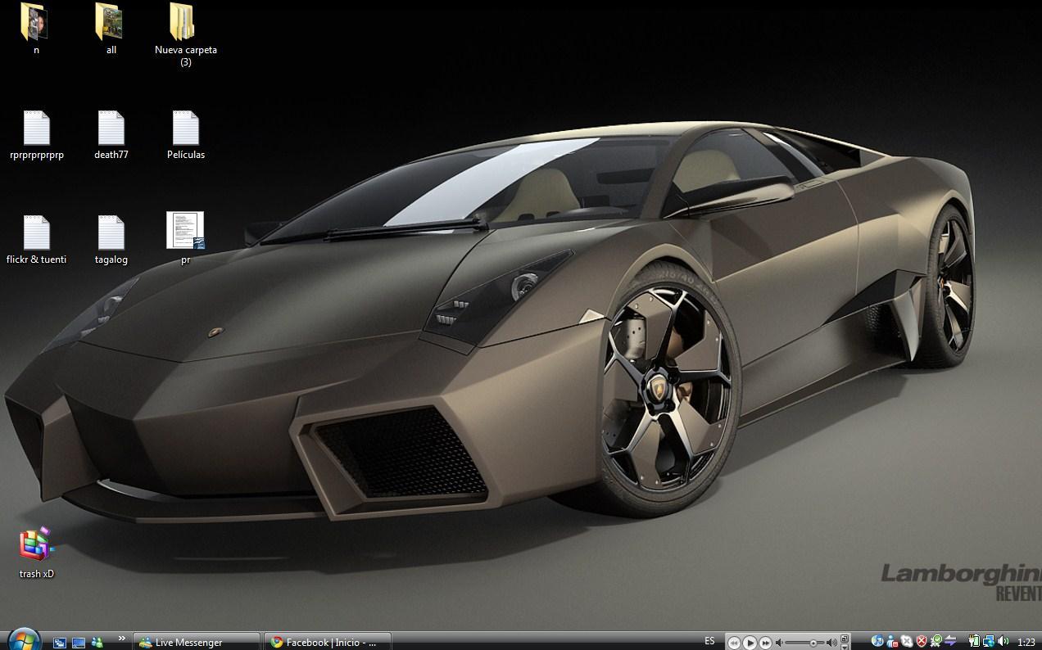The height and width of the screenshot is (650, 1042).
Task: Click media player Play button
Action: pos(750,643)
